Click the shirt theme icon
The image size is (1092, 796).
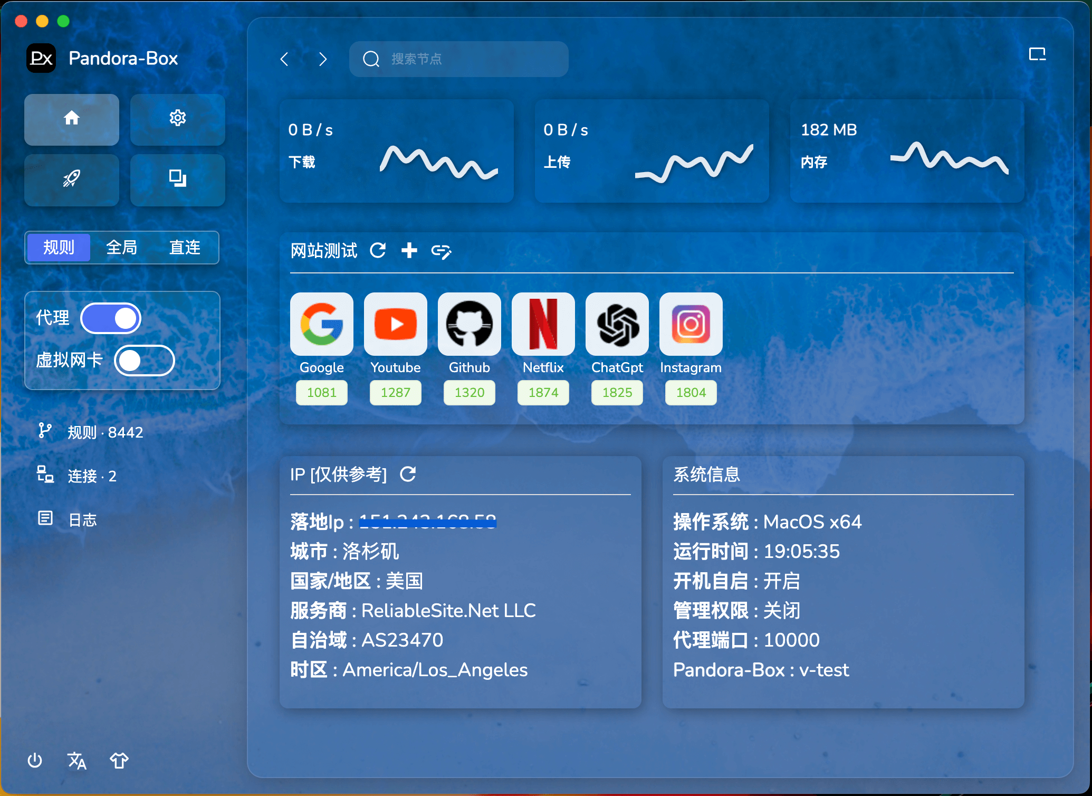(x=119, y=761)
